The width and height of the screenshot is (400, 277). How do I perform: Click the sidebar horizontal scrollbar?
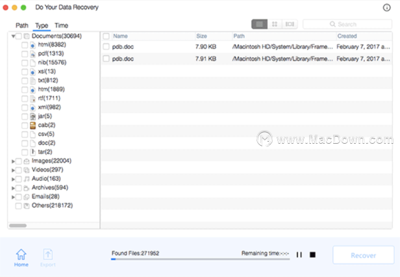tap(18, 226)
